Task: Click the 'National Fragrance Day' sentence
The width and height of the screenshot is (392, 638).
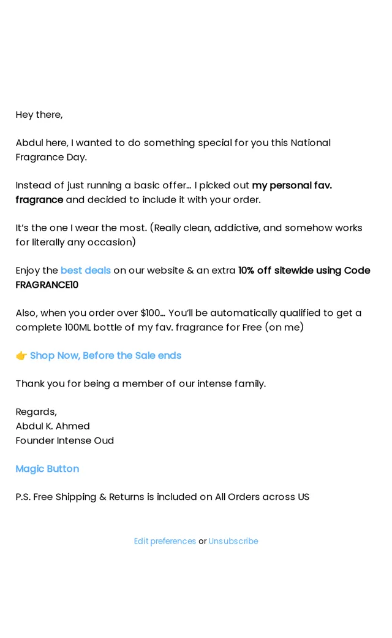Action: coord(173,150)
